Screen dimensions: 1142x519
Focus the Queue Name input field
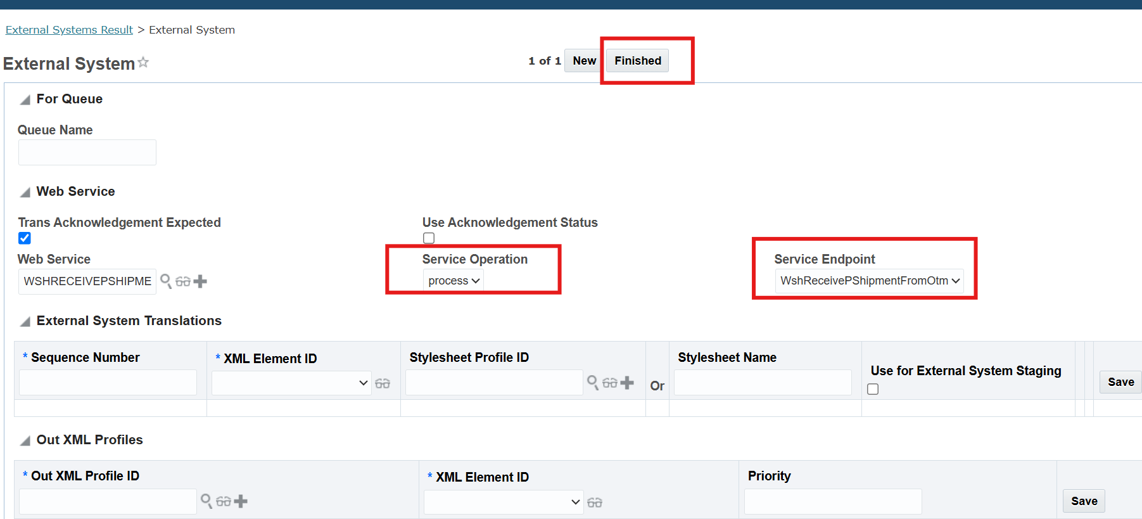click(x=87, y=152)
